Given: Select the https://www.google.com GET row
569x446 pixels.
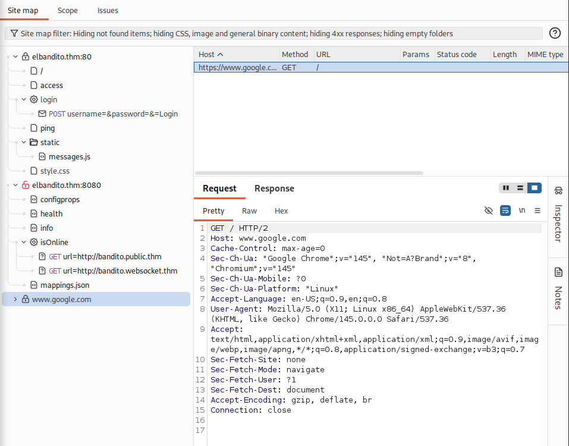Looking at the screenshot, I should click(381, 67).
